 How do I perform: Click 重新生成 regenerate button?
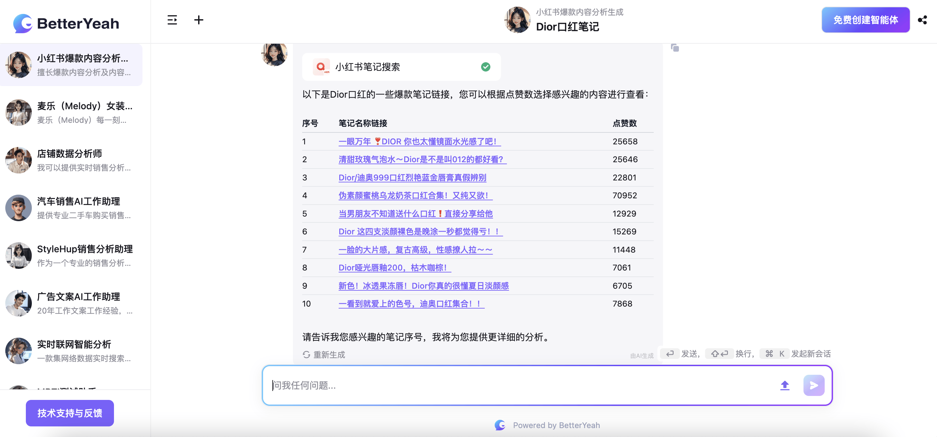click(x=324, y=355)
